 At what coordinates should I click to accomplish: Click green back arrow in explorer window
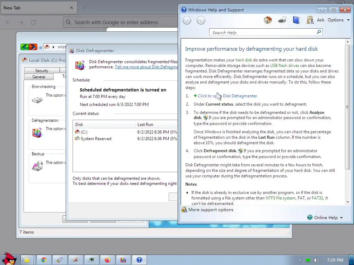pos(25,47)
